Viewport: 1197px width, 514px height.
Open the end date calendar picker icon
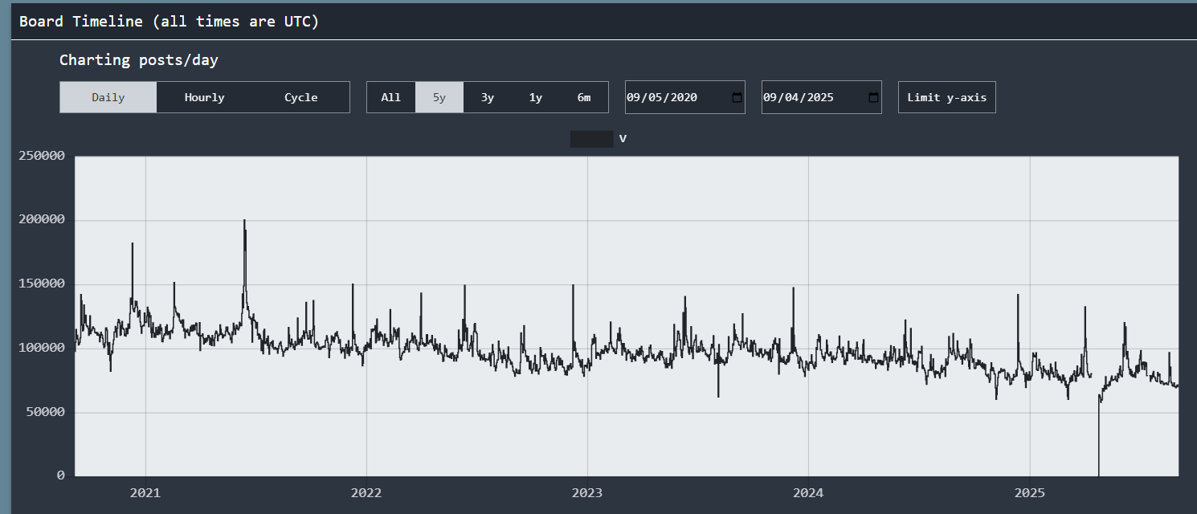(873, 97)
